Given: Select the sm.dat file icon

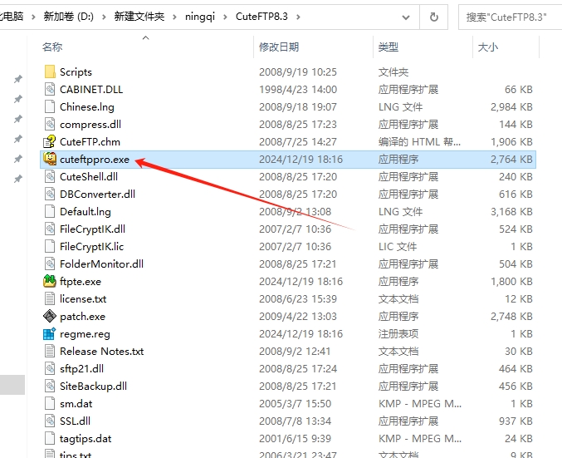Looking at the screenshot, I should (50, 403).
